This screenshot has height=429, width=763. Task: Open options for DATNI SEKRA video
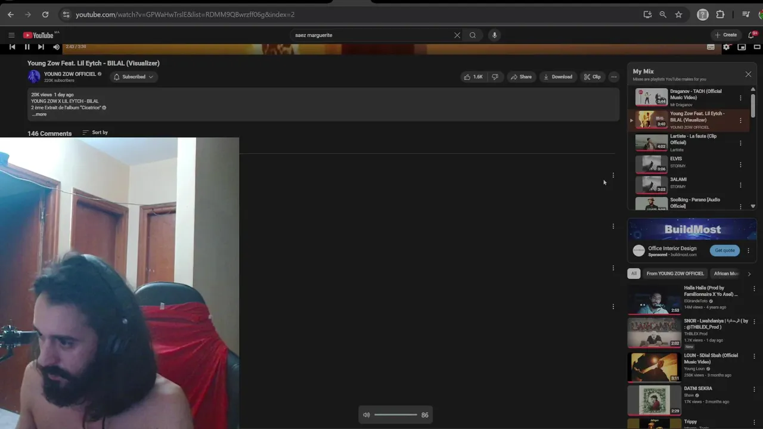pyautogui.click(x=754, y=389)
